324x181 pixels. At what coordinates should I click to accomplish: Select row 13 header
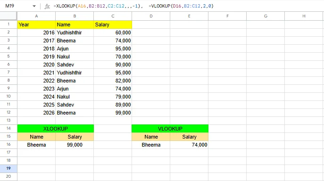(x=8, y=120)
